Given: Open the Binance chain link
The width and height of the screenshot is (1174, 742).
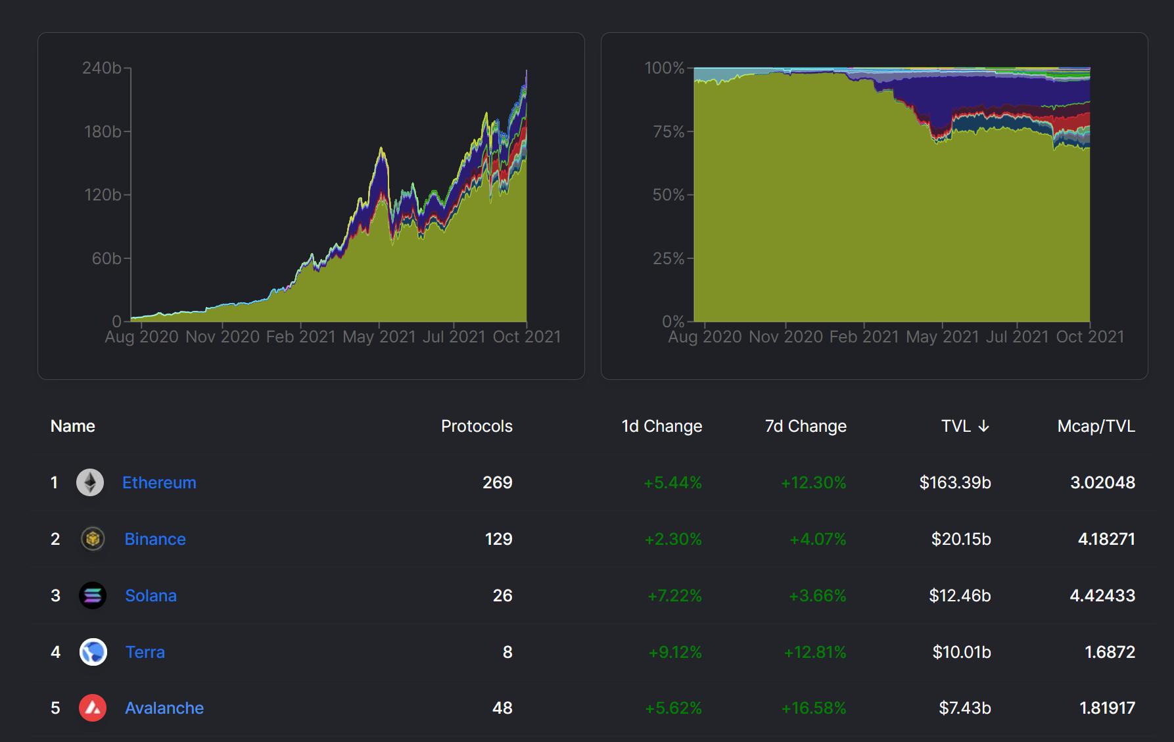Looking at the screenshot, I should click(x=155, y=539).
